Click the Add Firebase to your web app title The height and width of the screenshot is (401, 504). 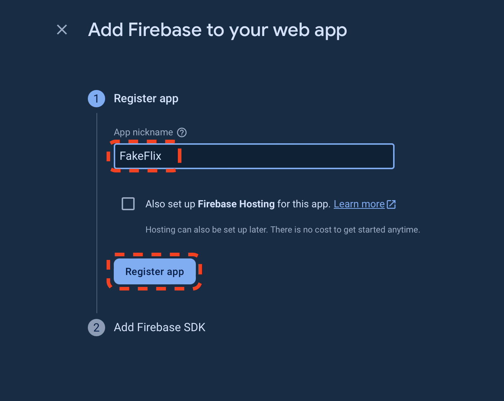(217, 30)
